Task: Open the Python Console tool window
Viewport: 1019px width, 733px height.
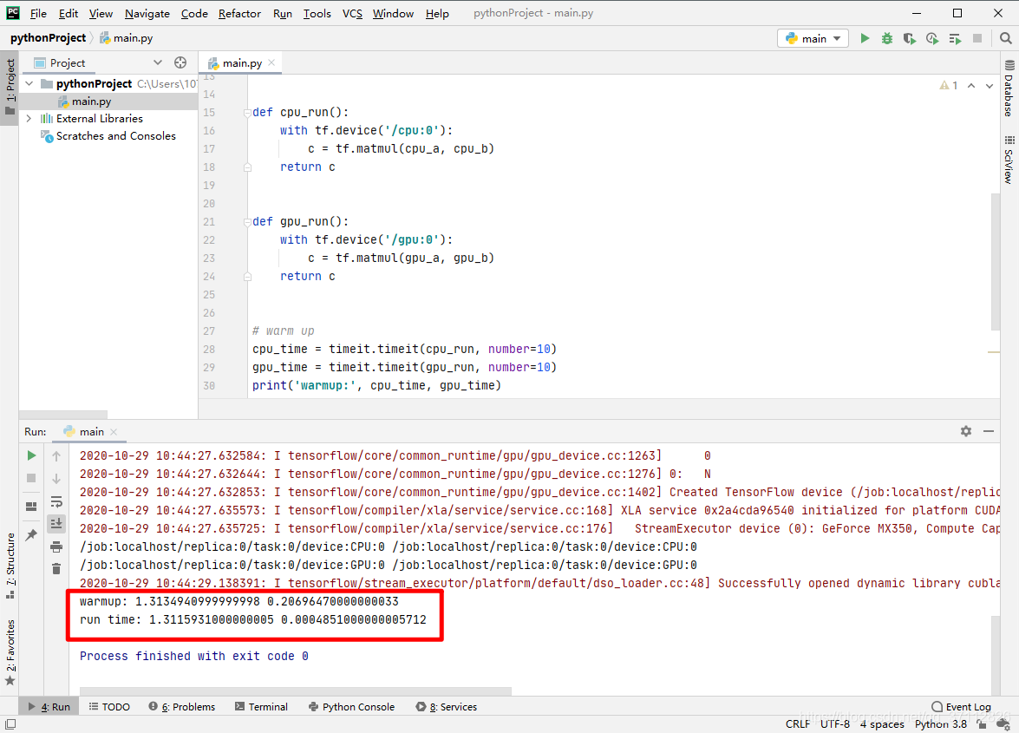Action: [x=351, y=706]
